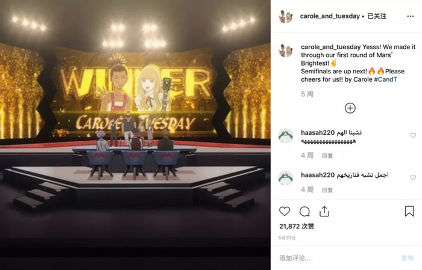Share the post using the upload arrow icon
The image size is (422, 270).
click(x=324, y=211)
